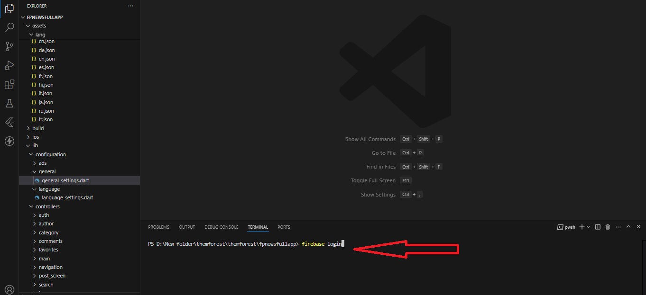Expand the comments folder
This screenshot has width=646, height=295.
pyautogui.click(x=79, y=241)
